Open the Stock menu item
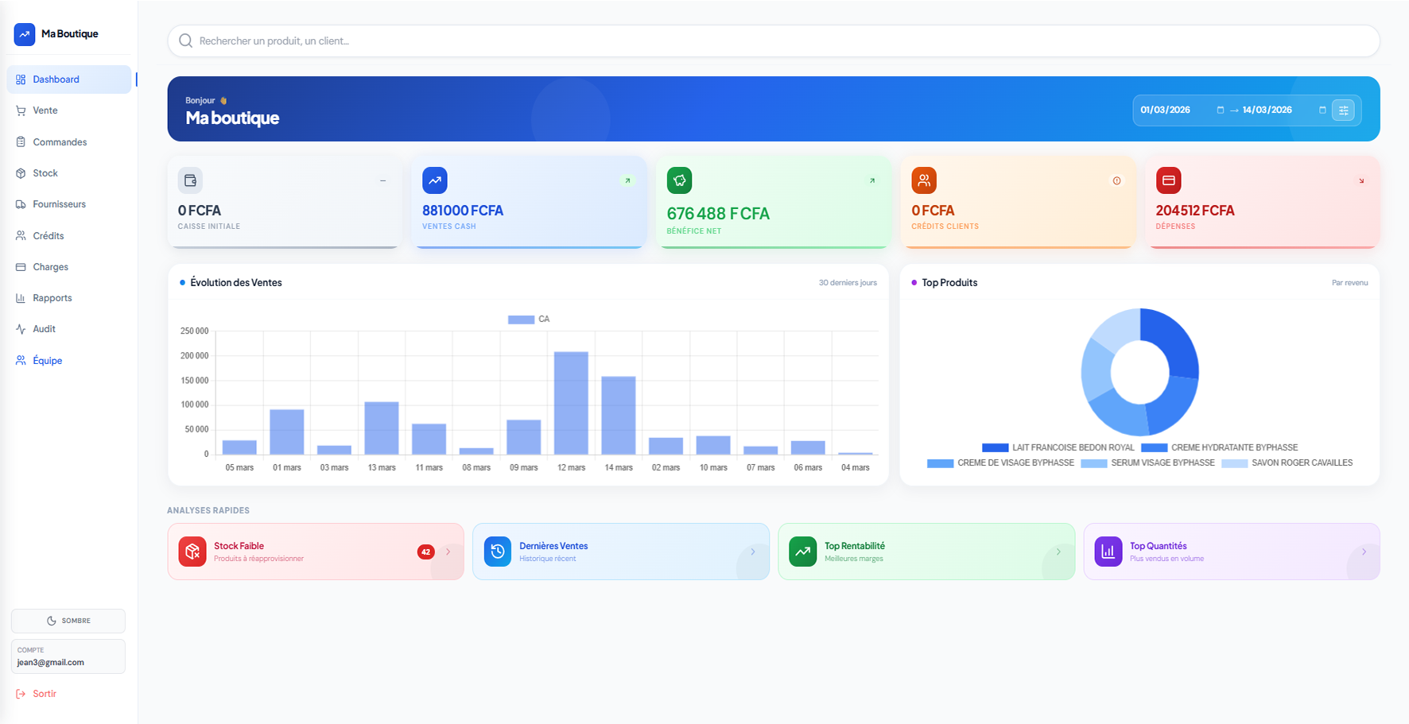The image size is (1409, 724). coord(45,173)
